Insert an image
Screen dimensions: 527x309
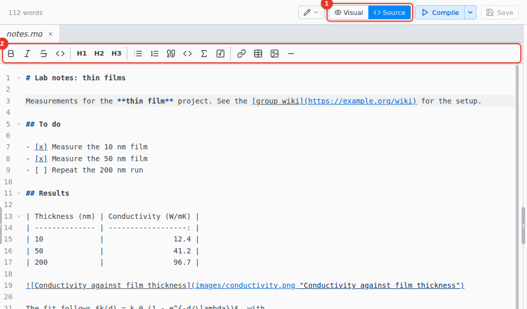click(x=275, y=54)
